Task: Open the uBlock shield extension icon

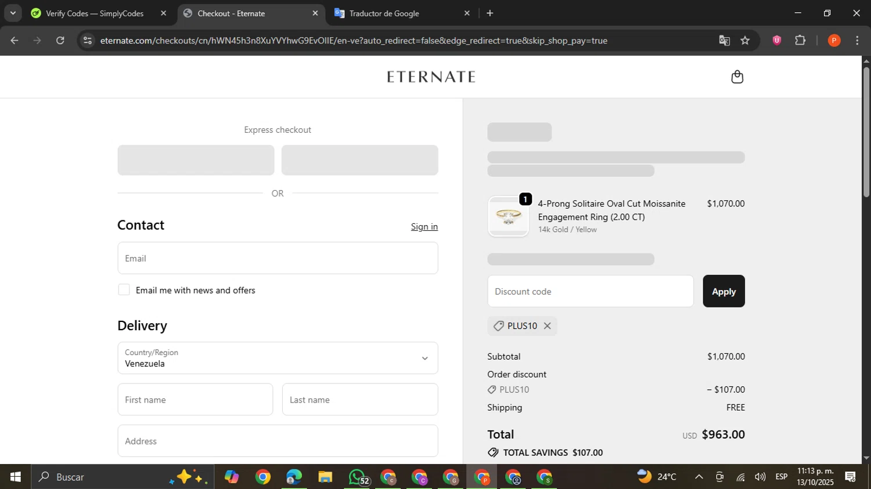Action: 776,41
